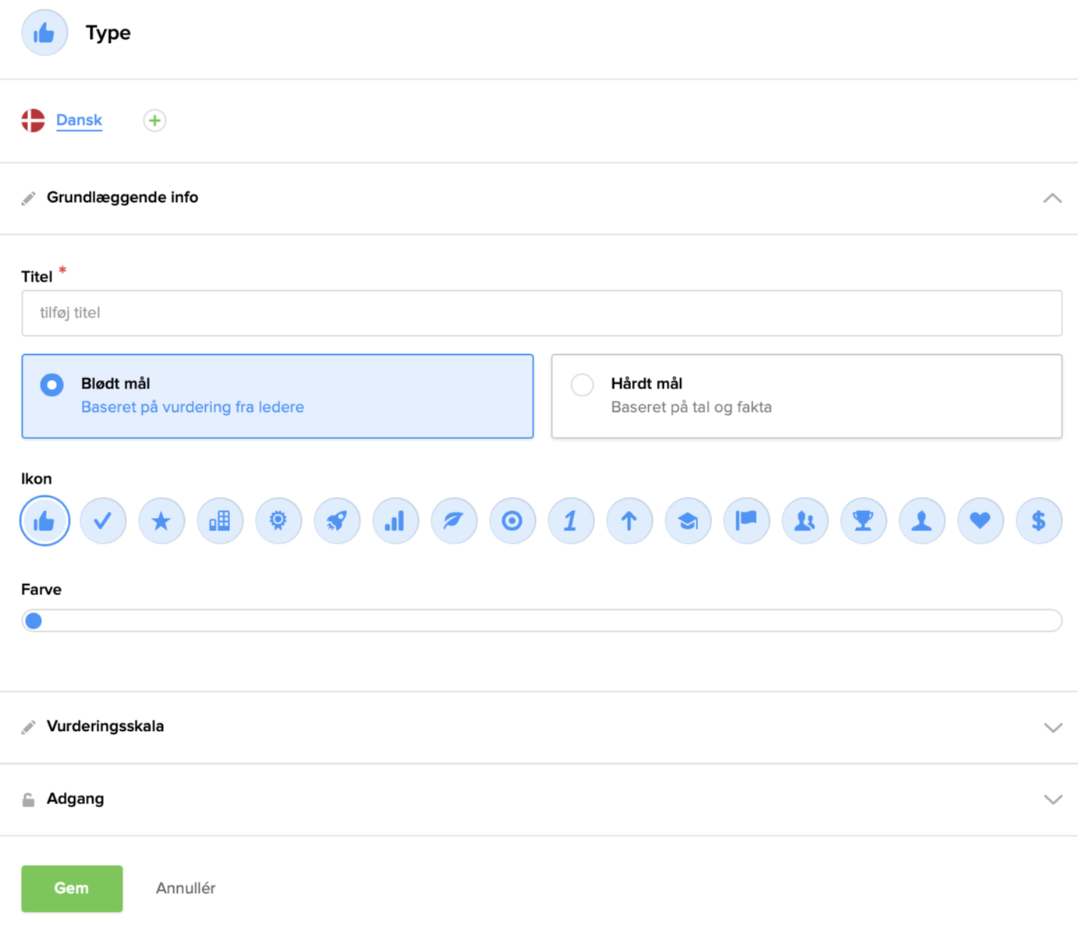Viewport: 1078px width, 936px height.
Task: Add a new language with plus button
Action: click(154, 120)
